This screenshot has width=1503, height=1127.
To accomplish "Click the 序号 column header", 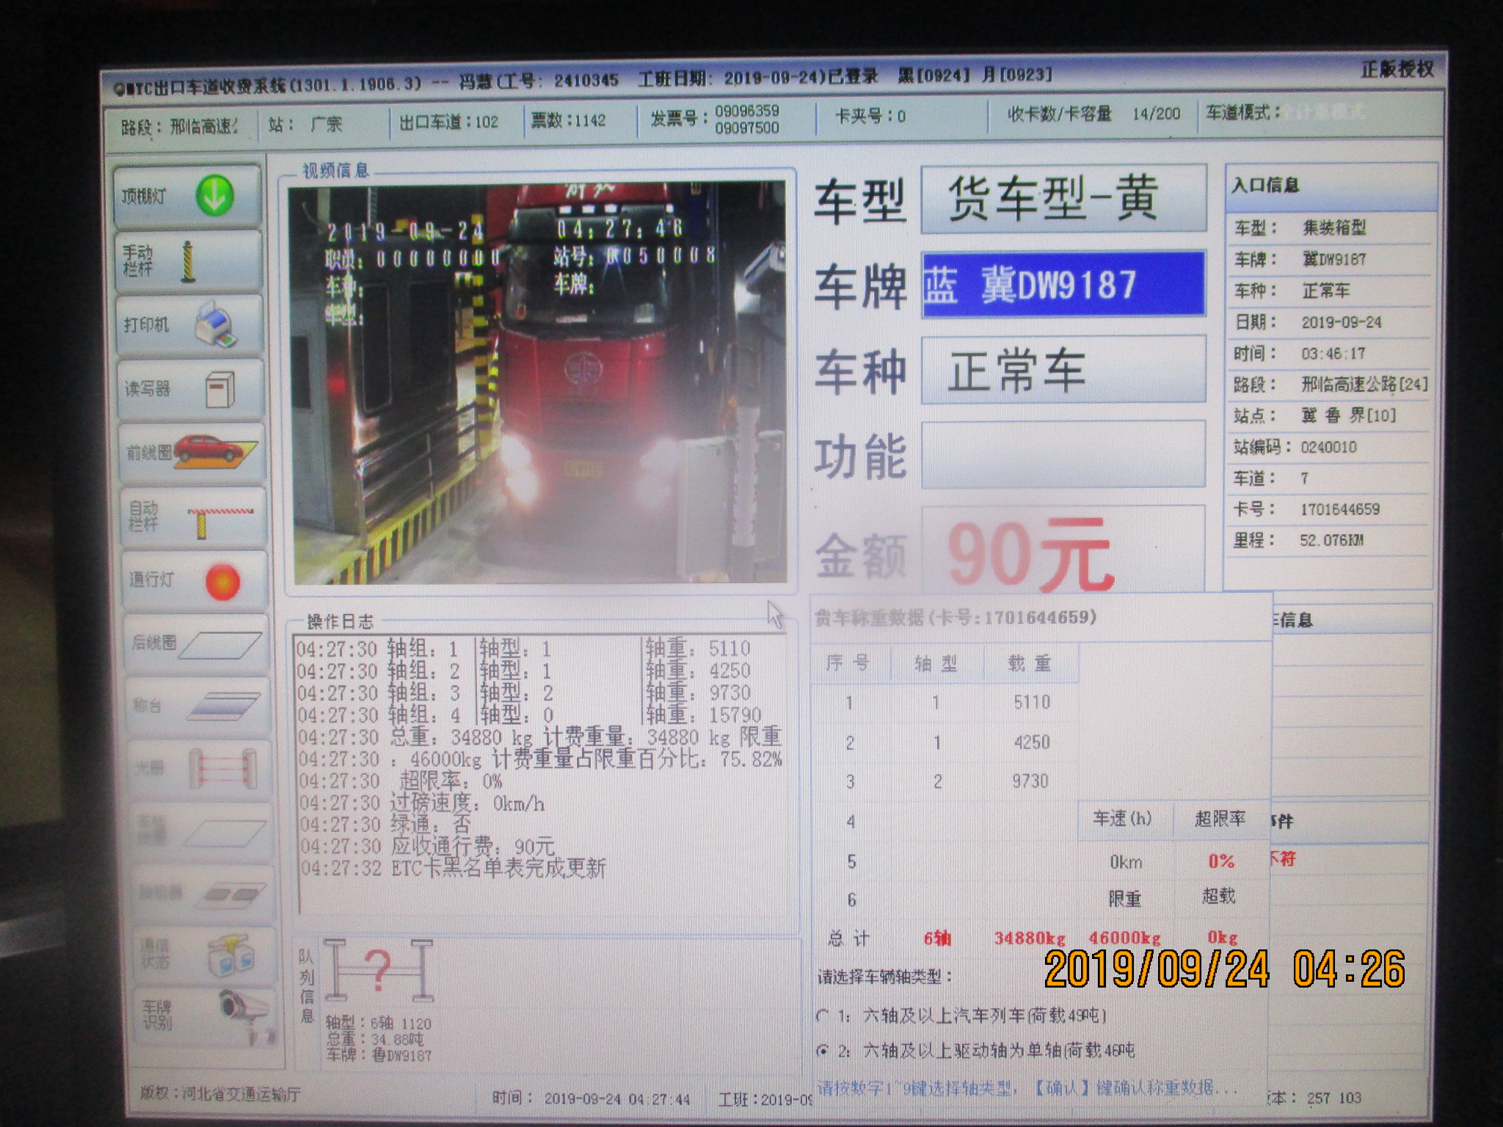I will (849, 664).
